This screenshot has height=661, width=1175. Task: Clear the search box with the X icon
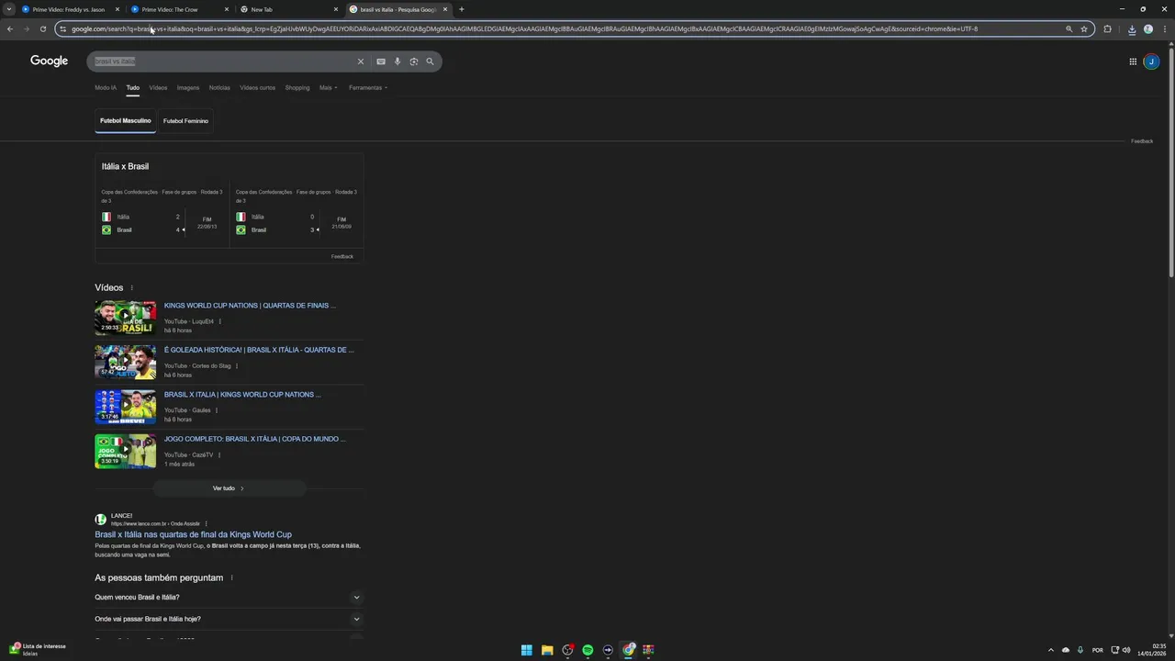pyautogui.click(x=361, y=62)
